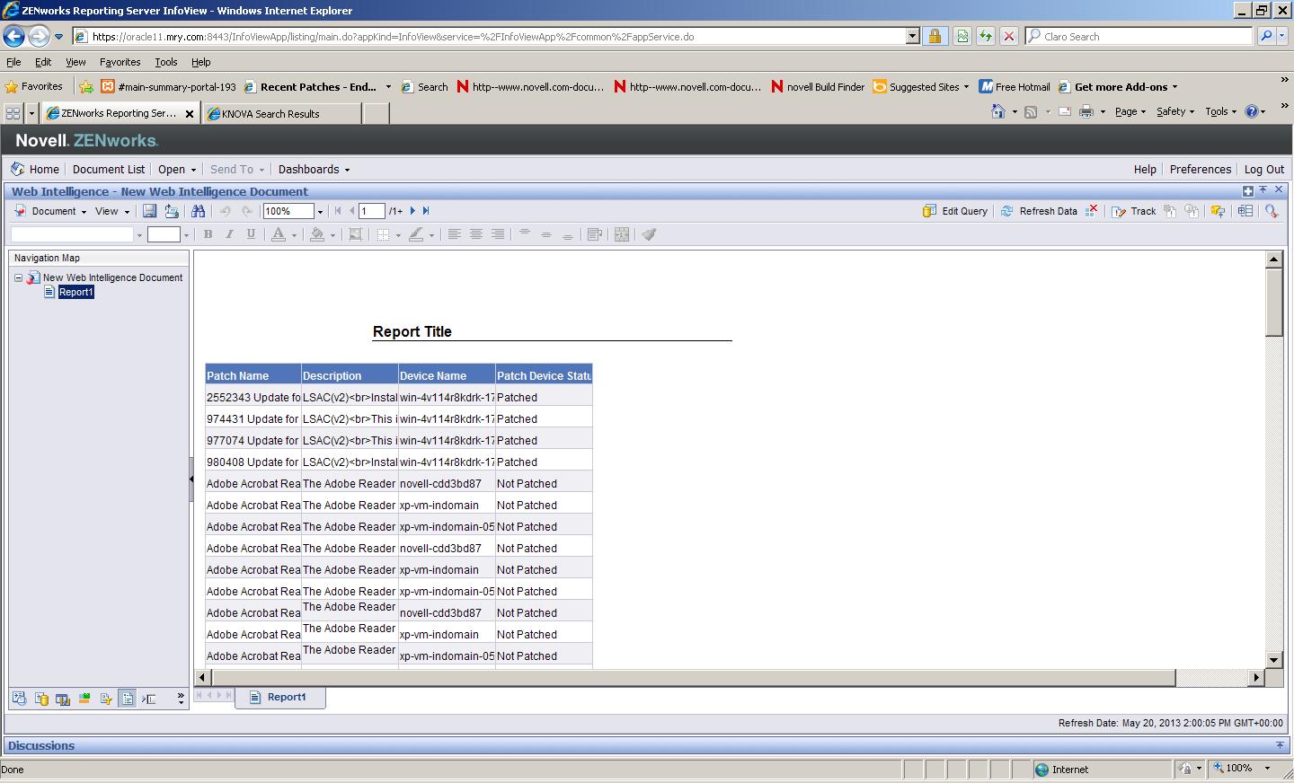Open the Suggested Sites favorites link
The height and width of the screenshot is (783, 1294).
click(x=921, y=87)
